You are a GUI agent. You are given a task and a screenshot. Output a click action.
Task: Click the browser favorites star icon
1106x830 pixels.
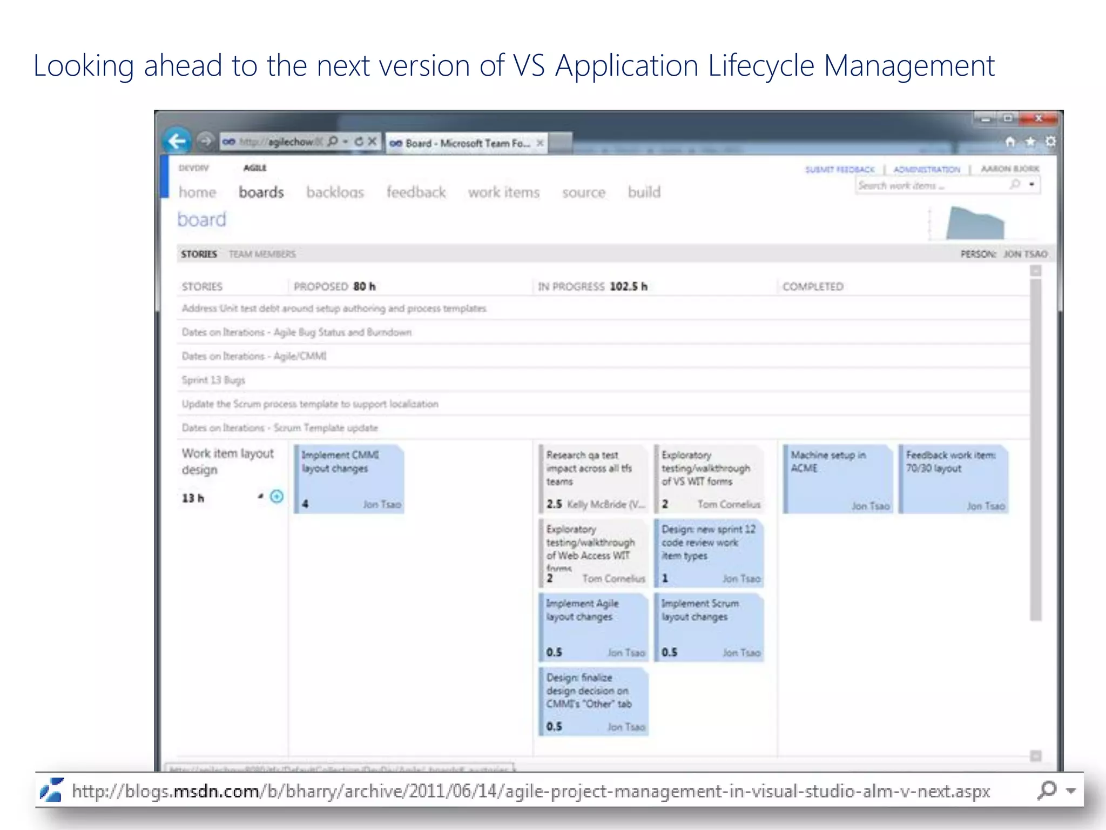pos(1030,142)
